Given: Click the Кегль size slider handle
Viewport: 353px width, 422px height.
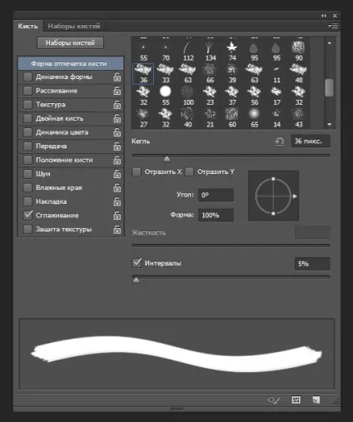Looking at the screenshot, I should click(x=167, y=159).
